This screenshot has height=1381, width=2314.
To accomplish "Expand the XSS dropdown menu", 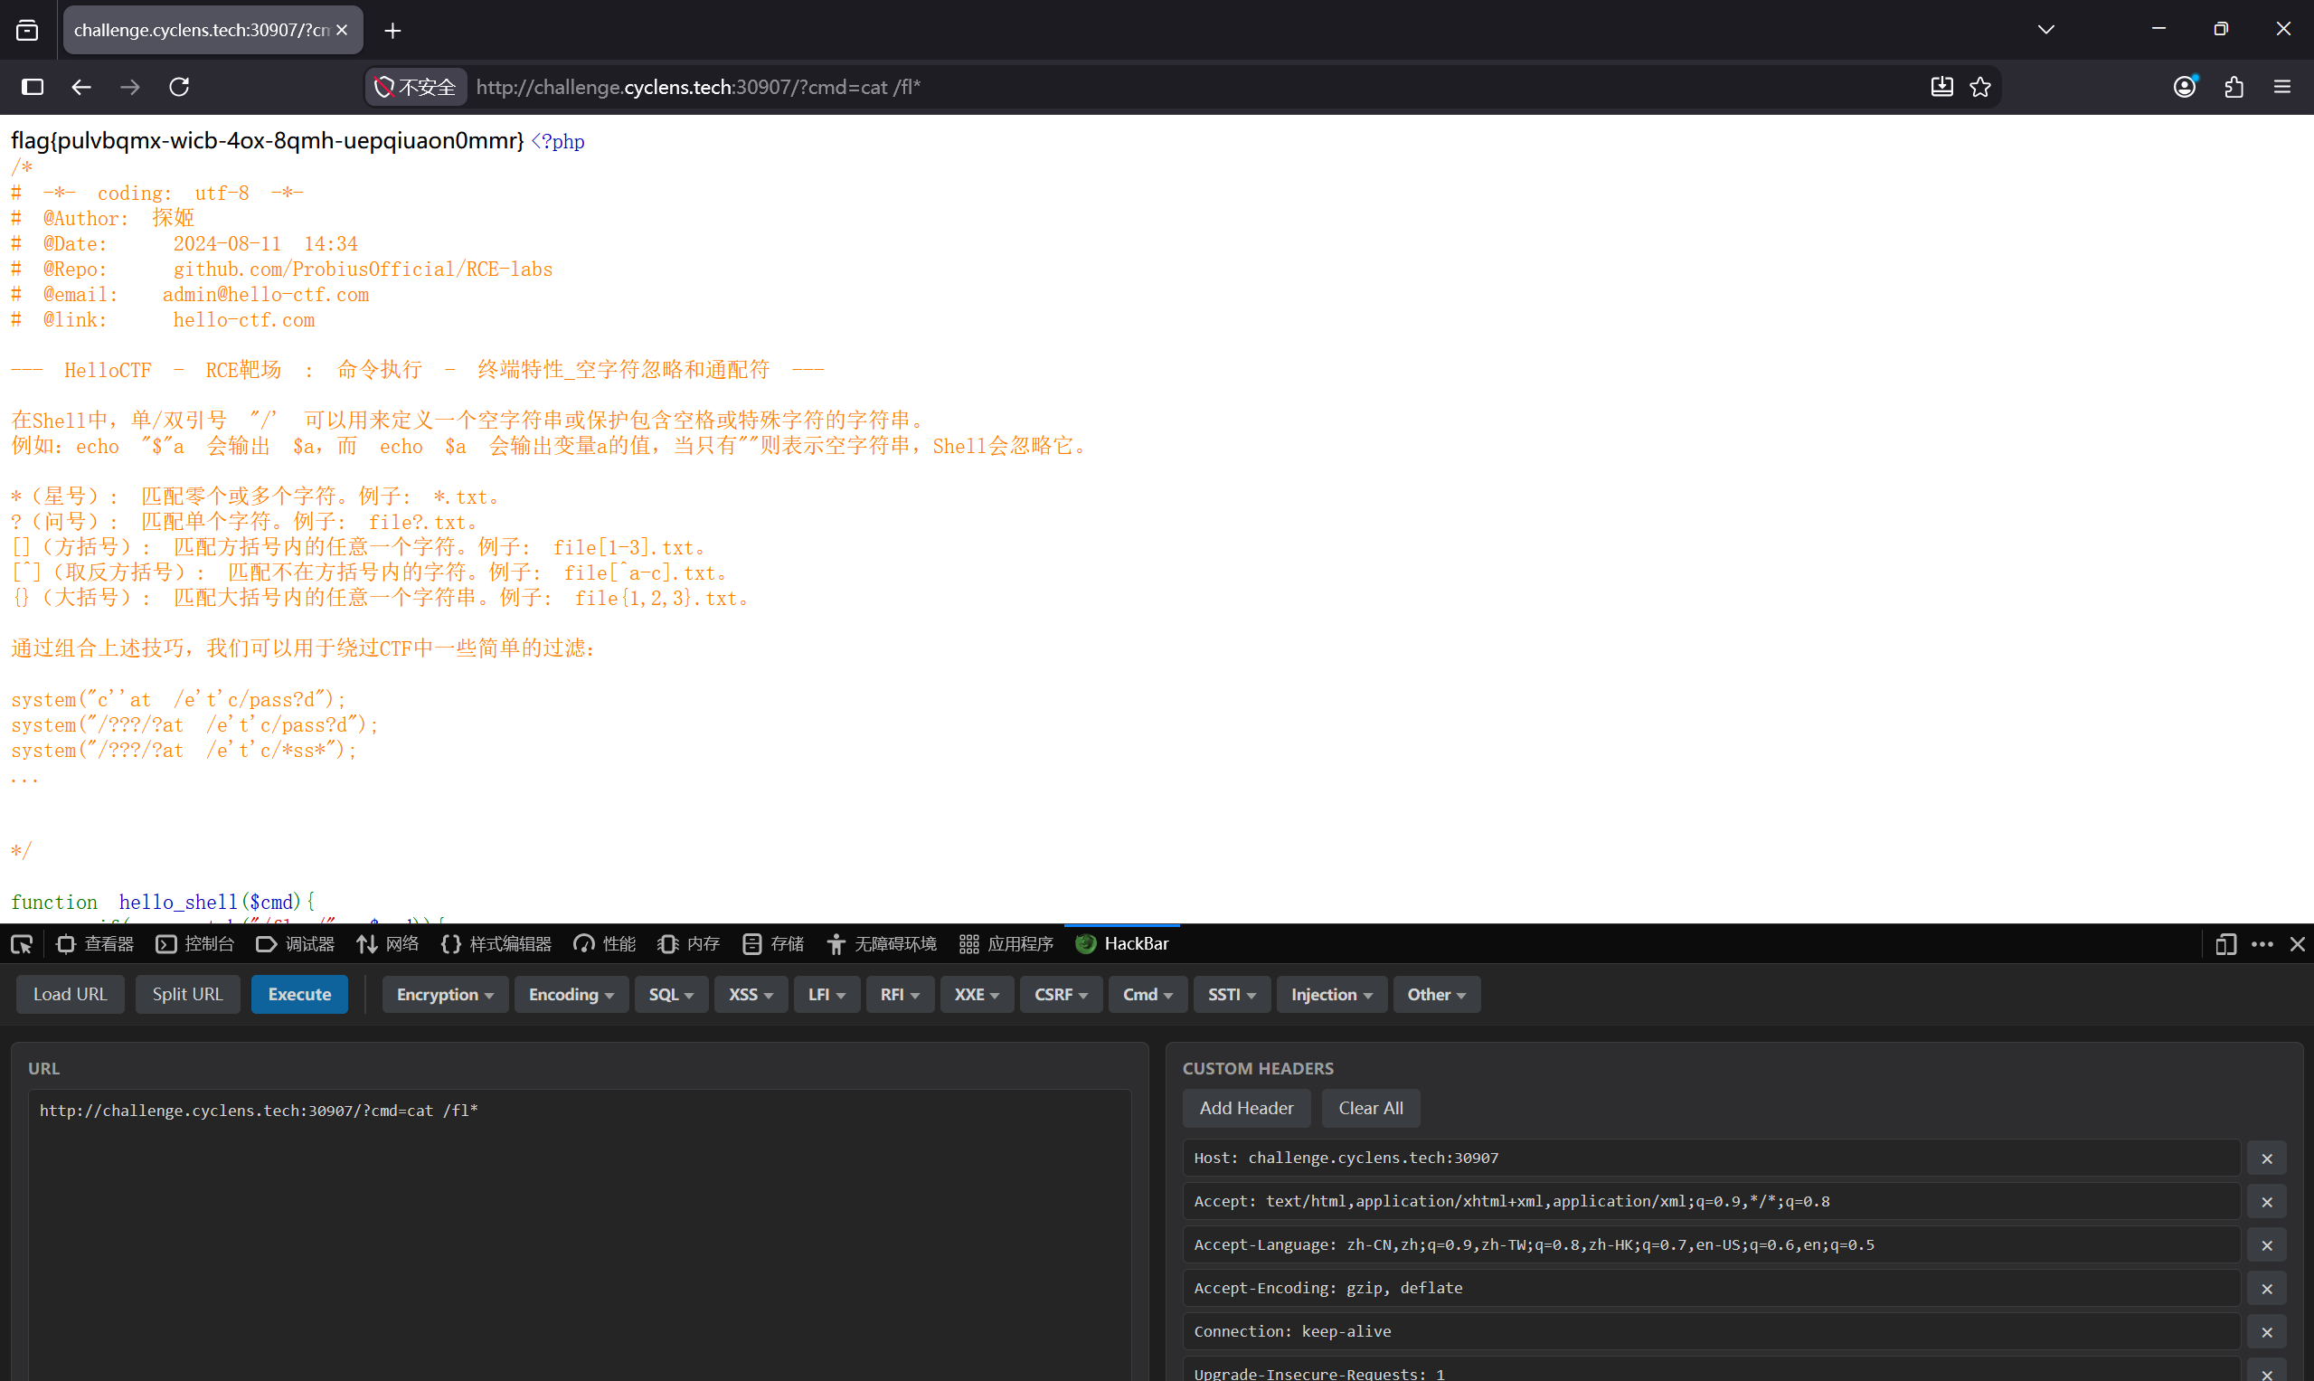I will pos(751,995).
